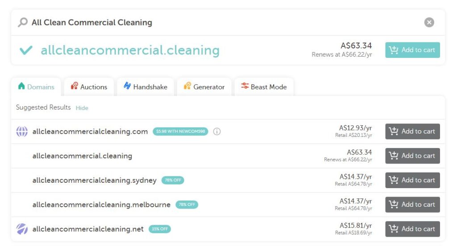Open the Auctions tab
This screenshot has height=246, width=457.
coord(89,87)
